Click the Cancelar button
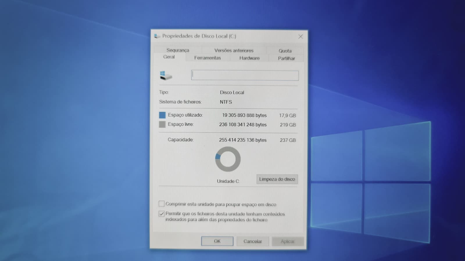465x261 pixels. [x=253, y=241]
